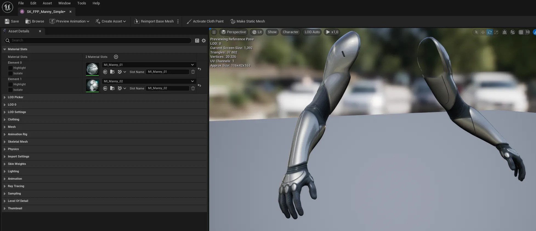The image size is (536, 231).
Task: Click the Reimport Base Mesh icon
Action: pos(137,21)
